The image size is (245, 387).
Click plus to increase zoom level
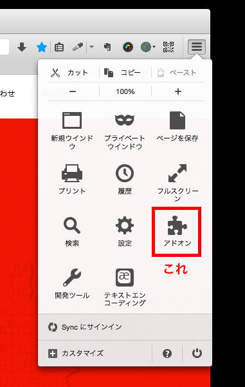tap(178, 91)
